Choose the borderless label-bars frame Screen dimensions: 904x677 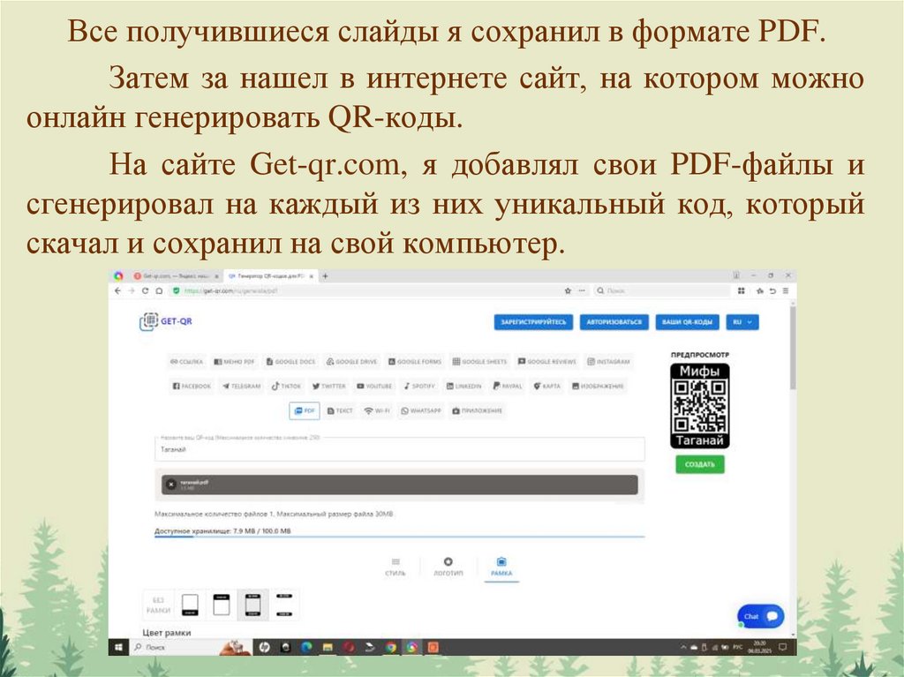284,605
